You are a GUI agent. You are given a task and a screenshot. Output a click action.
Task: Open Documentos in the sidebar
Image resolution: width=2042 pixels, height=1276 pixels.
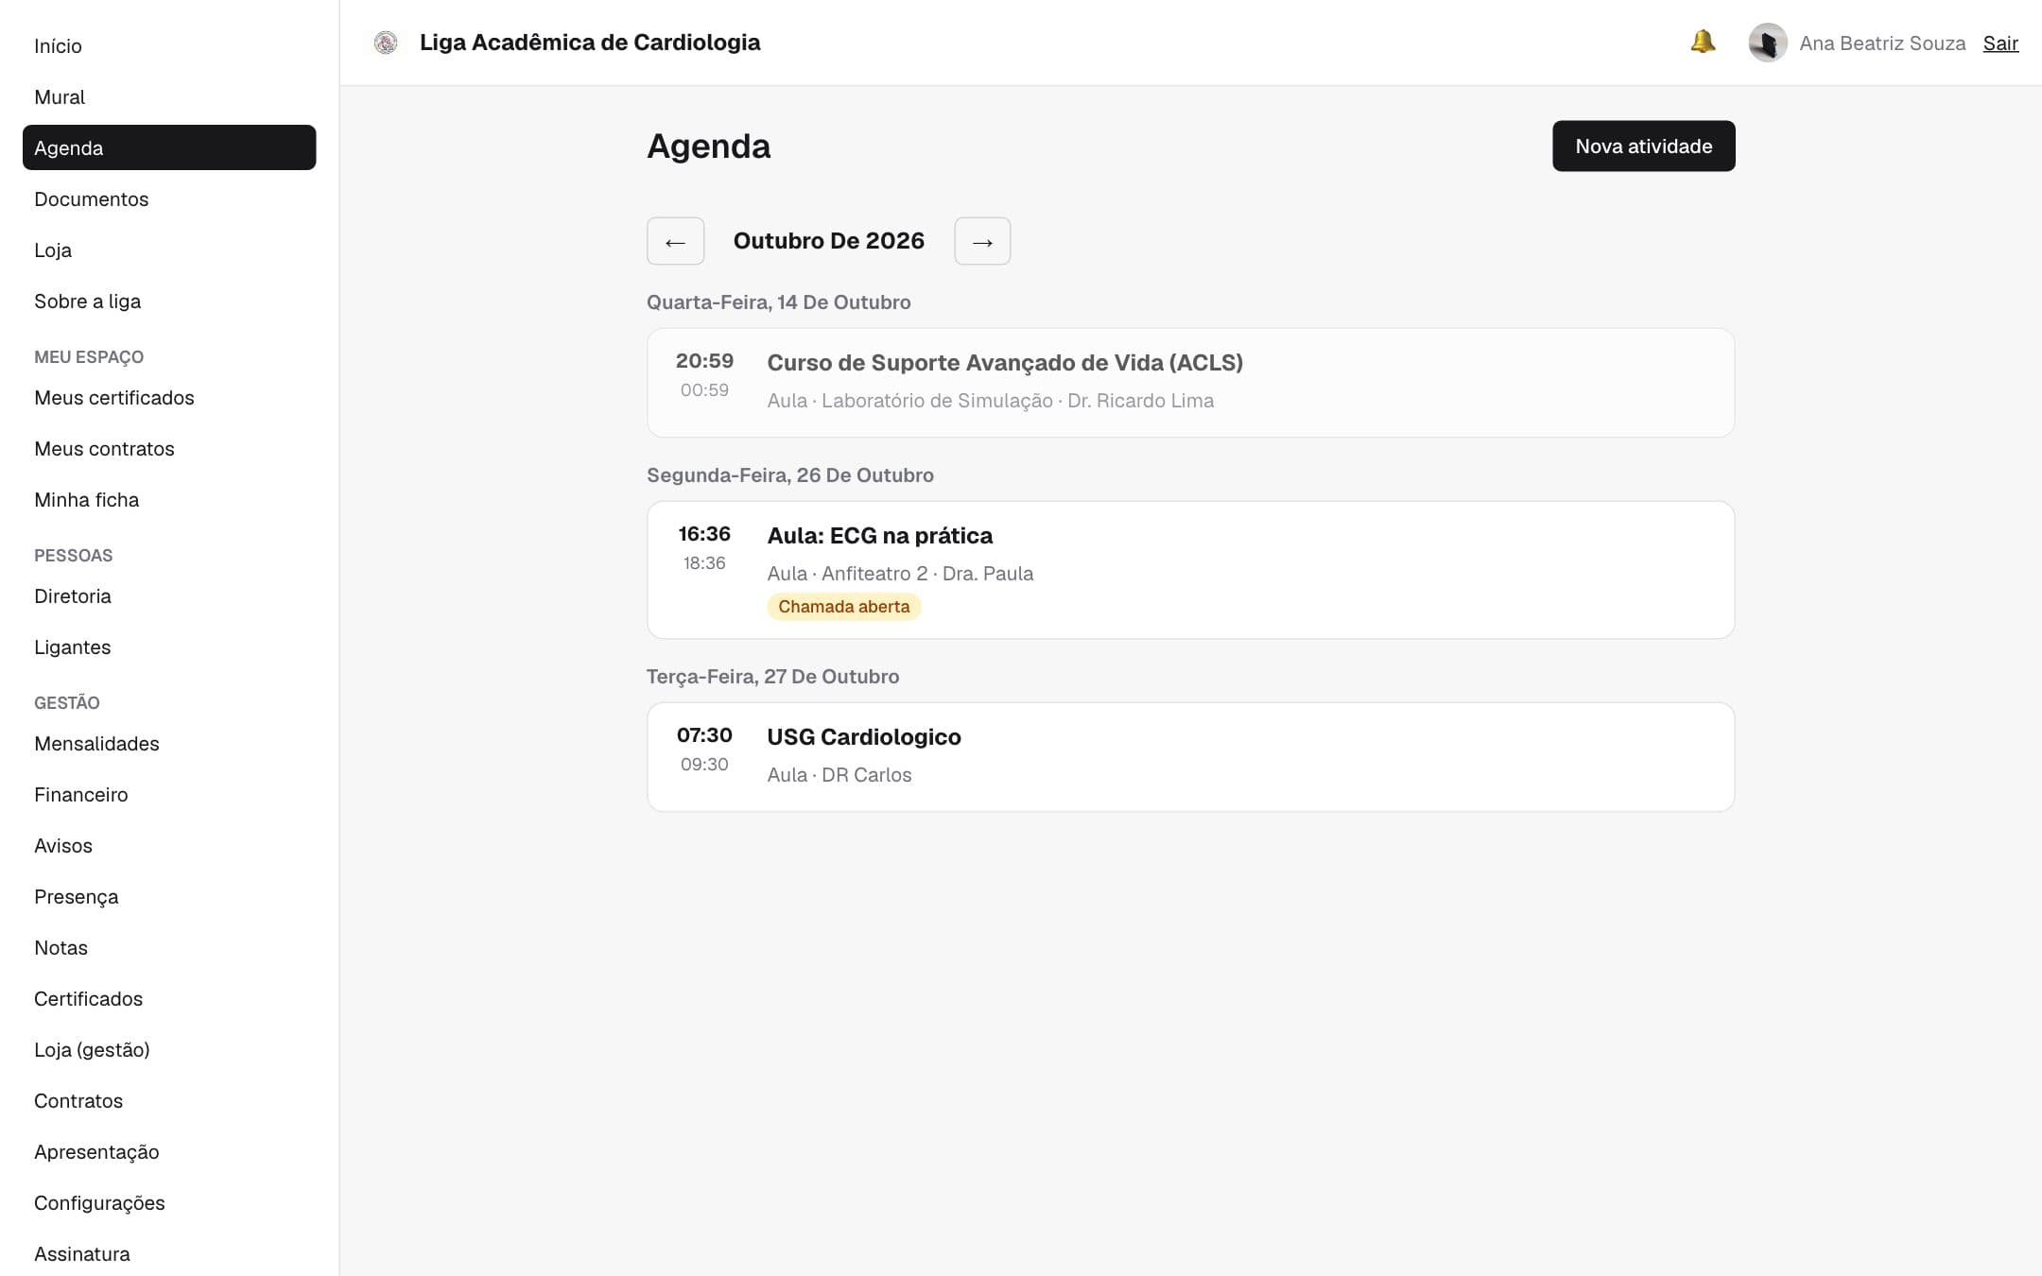pos(169,198)
